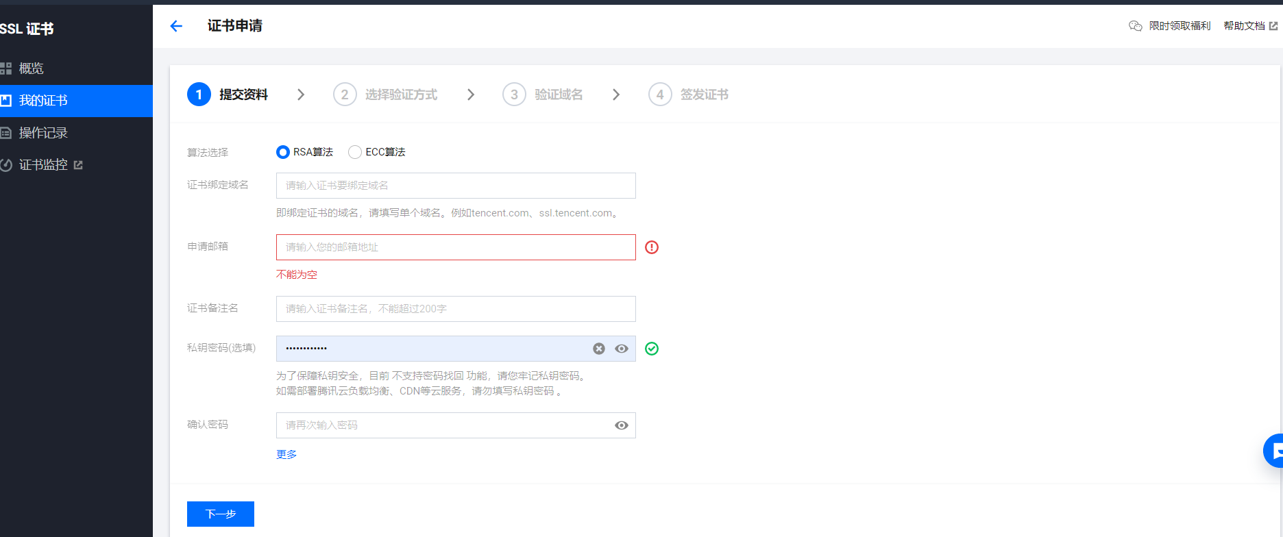Show the private key password

click(x=622, y=349)
